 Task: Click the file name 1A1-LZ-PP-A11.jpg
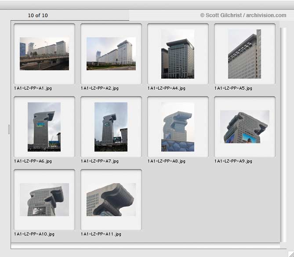pos(101,234)
